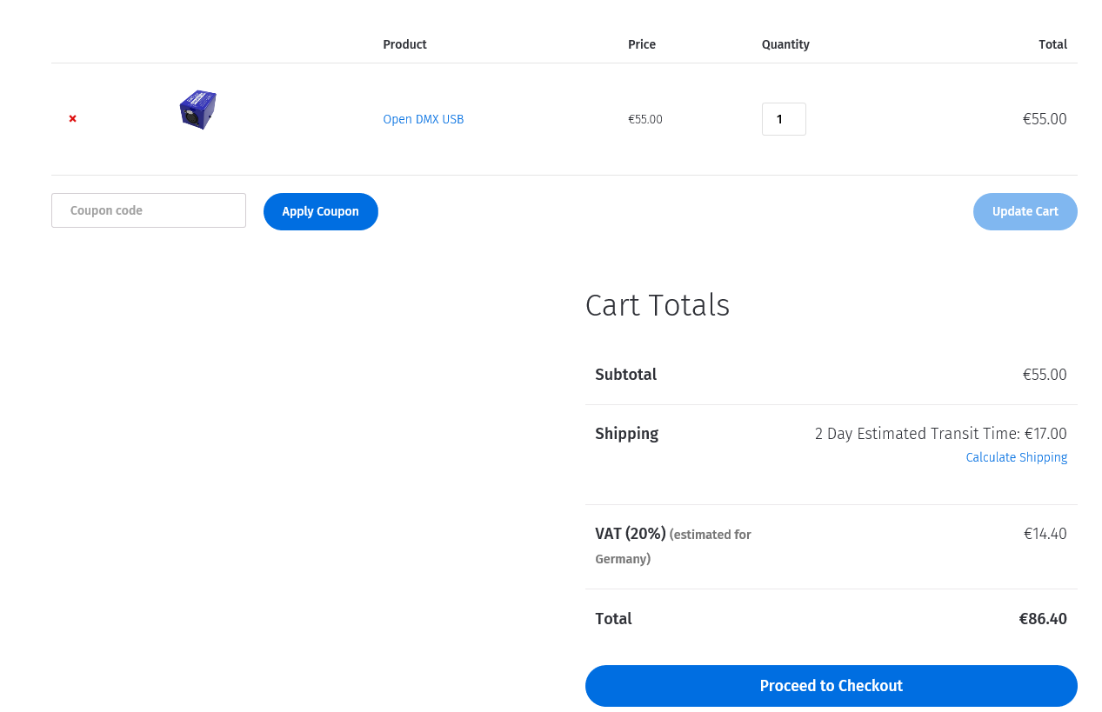Click the Cart Totals heading
The image size is (1102, 712).
point(658,305)
